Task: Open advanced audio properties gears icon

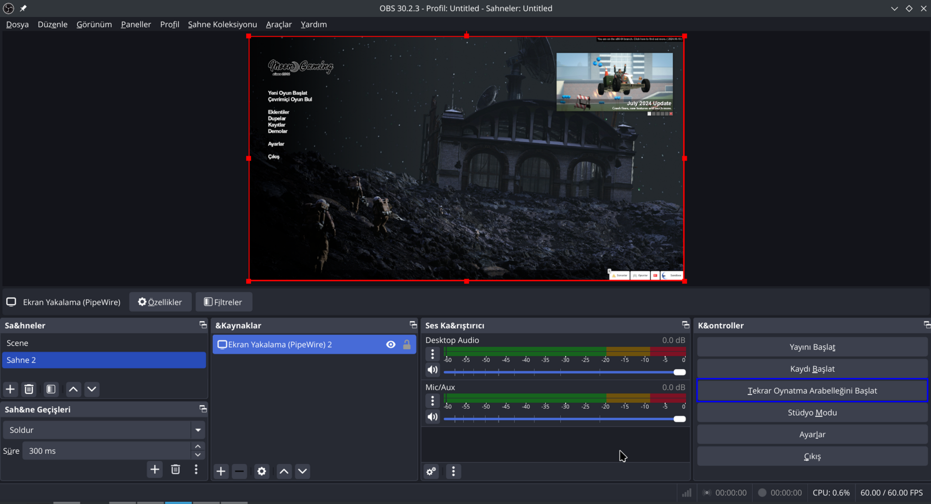Action: (x=432, y=471)
